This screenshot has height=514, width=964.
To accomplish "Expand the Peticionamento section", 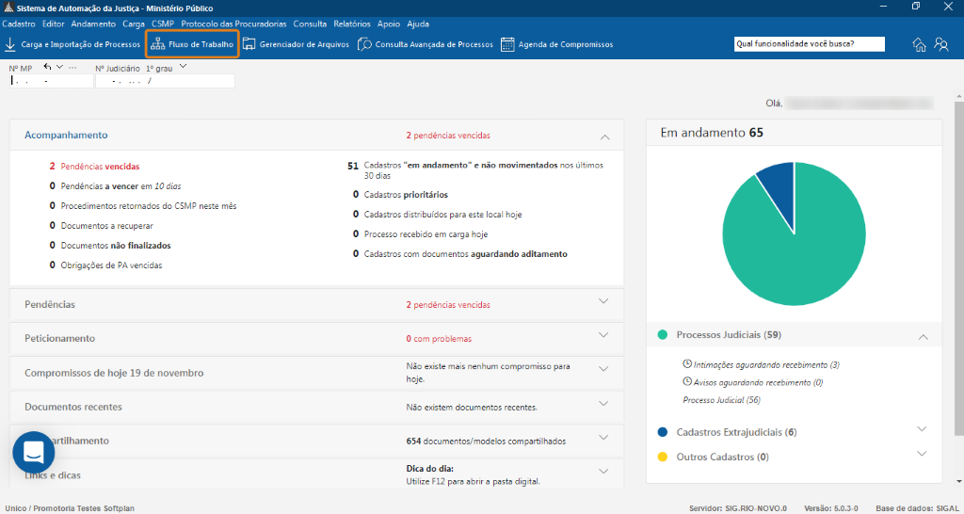I will (603, 335).
